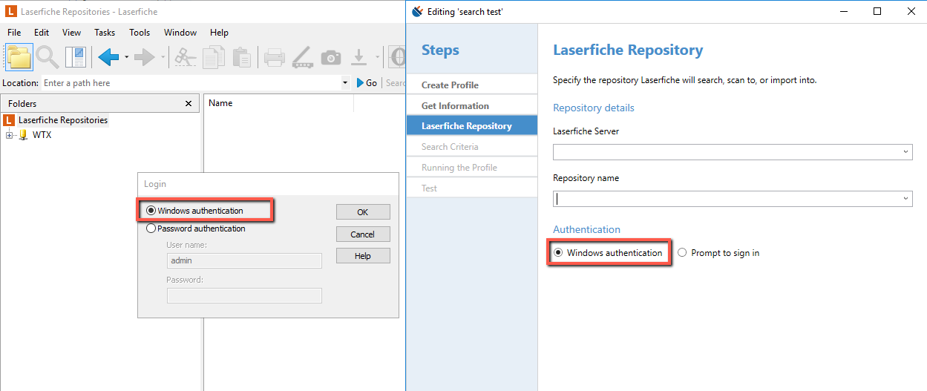Click the Print icon
Screen dimensions: 927x391
275,57
